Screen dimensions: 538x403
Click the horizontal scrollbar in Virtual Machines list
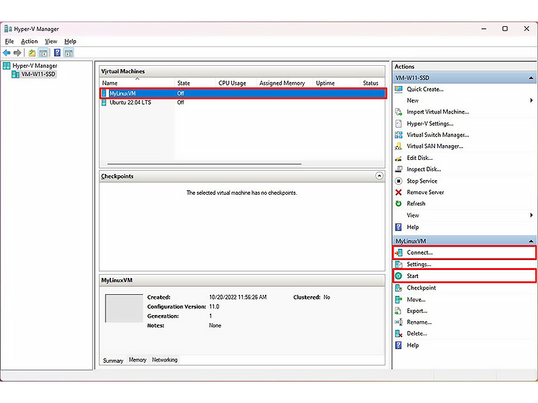pyautogui.click(x=204, y=164)
